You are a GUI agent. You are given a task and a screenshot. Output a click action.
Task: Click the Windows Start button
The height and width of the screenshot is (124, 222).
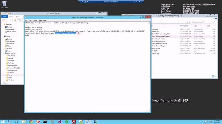(x=3, y=122)
